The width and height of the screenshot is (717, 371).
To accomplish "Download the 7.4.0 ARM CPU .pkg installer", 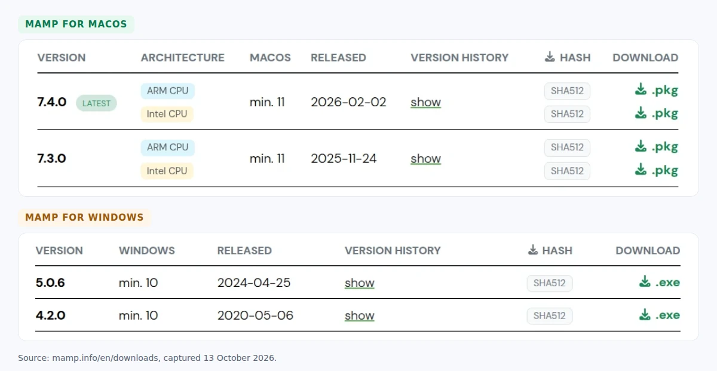I will click(x=656, y=90).
